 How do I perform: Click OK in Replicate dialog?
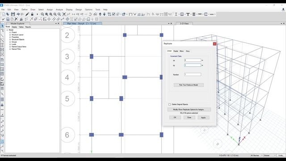[x=175, y=117]
